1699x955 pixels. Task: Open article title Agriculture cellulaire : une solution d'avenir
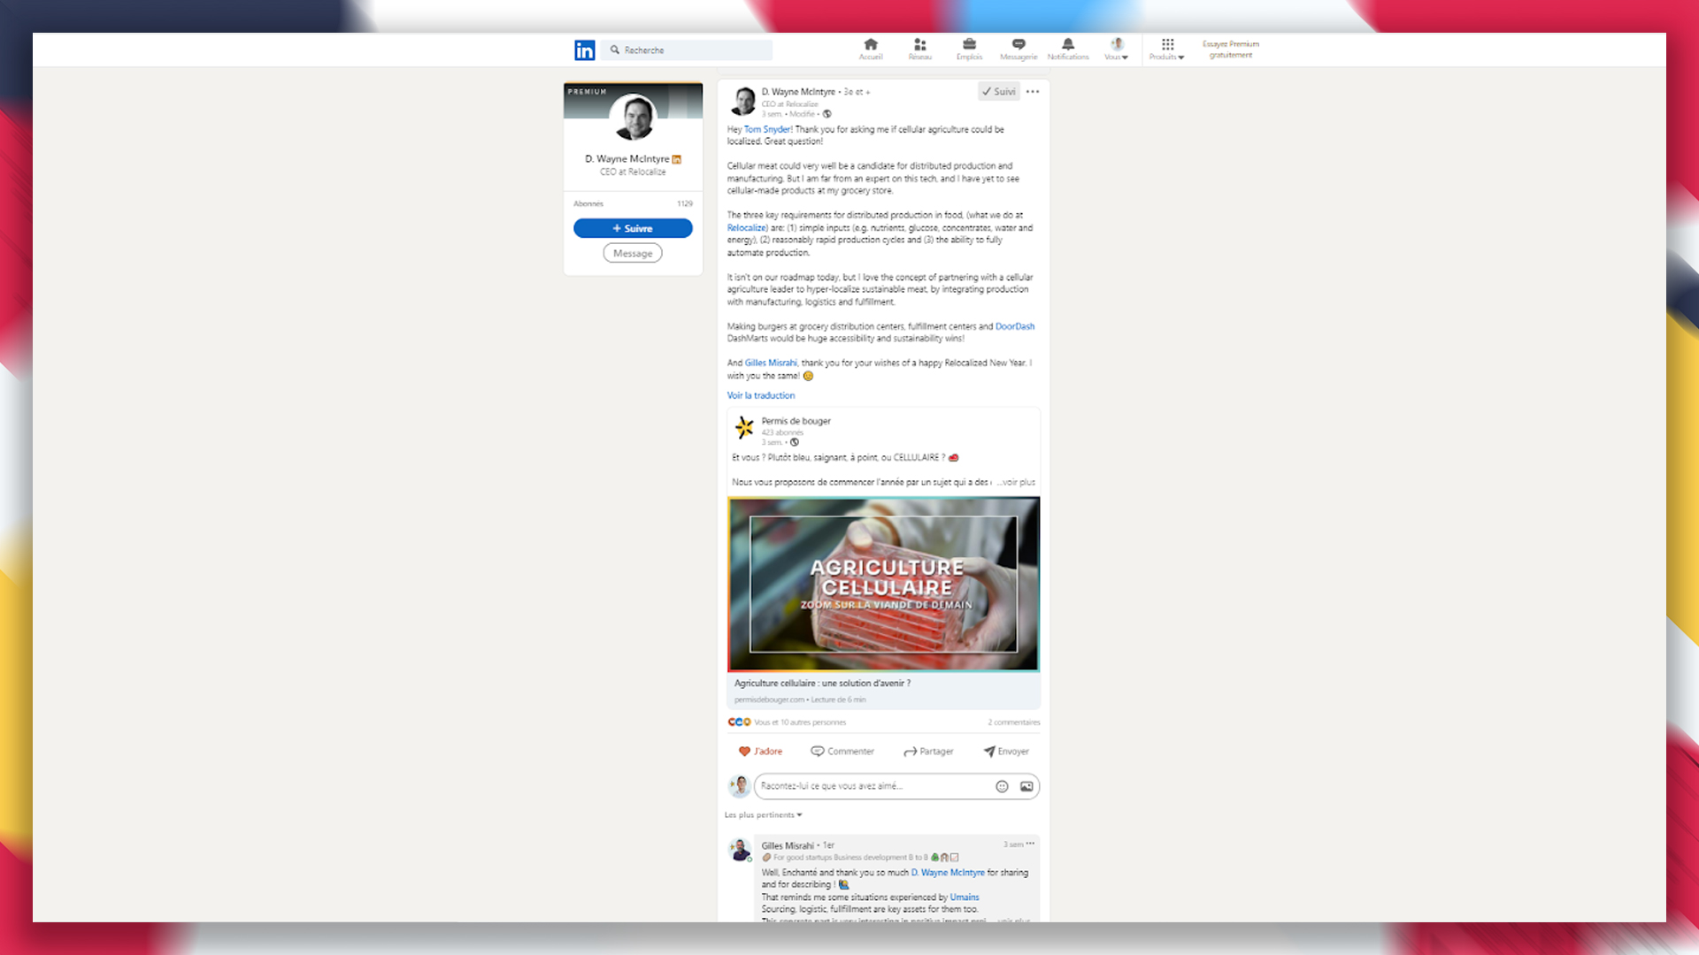[822, 684]
